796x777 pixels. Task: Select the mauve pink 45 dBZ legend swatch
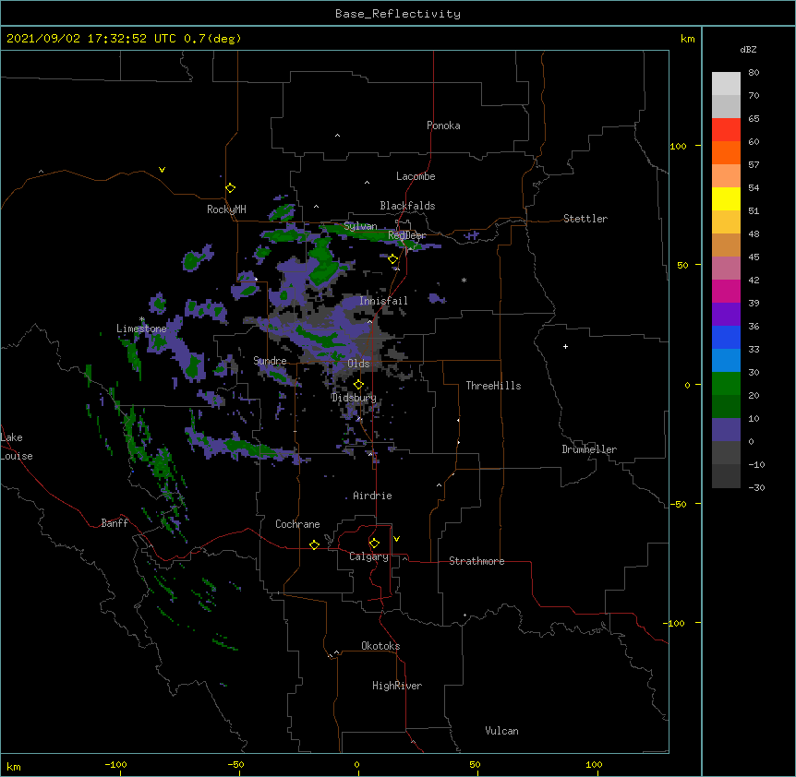726,269
